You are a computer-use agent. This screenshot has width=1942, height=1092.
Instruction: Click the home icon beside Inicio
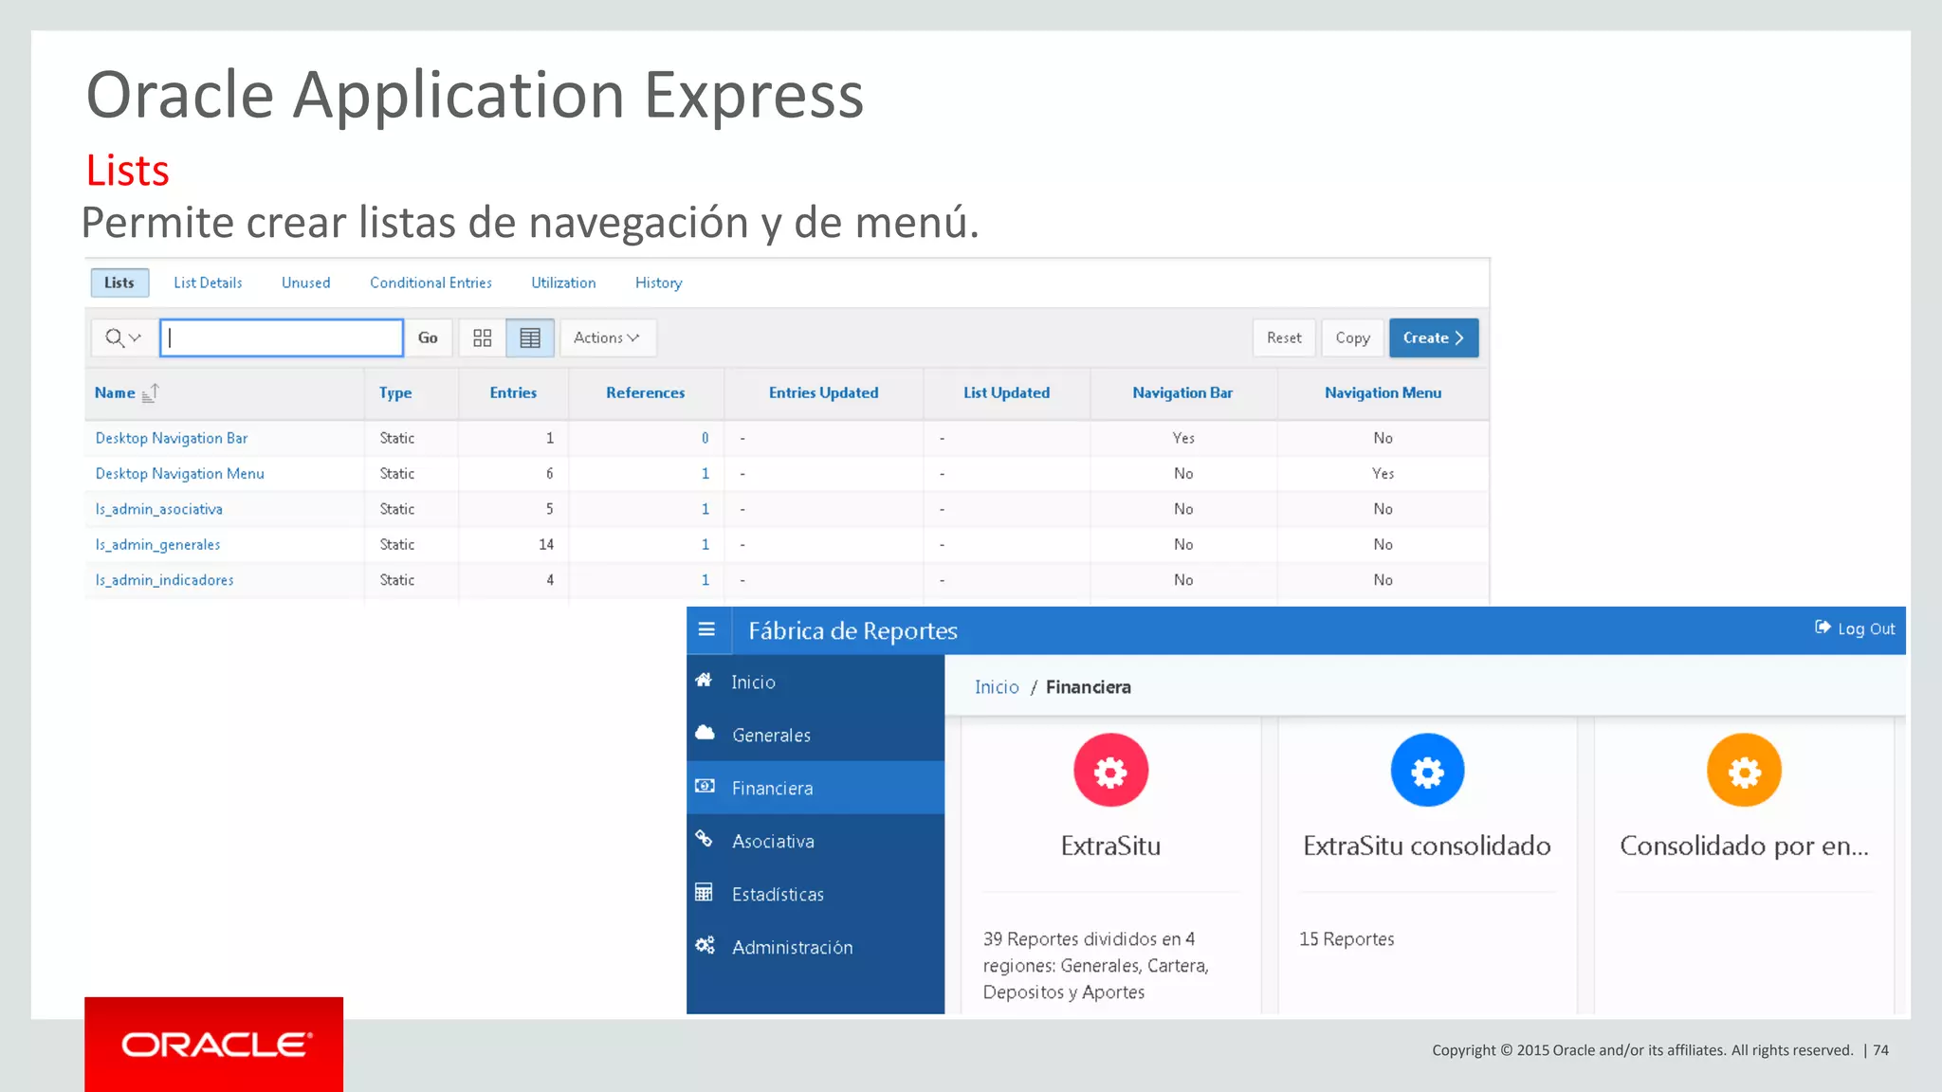pyautogui.click(x=704, y=681)
